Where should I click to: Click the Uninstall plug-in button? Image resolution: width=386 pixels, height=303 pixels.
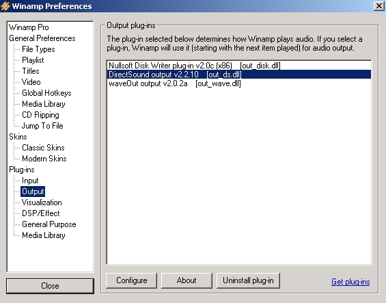(248, 280)
